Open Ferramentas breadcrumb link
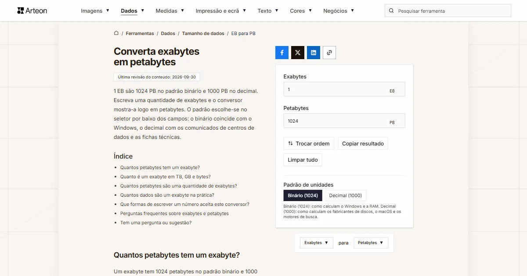The height and width of the screenshot is (276, 527). pyautogui.click(x=140, y=33)
